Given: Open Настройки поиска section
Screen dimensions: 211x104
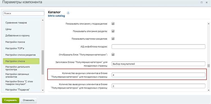Looking at the screenshot, I should [x=15, y=42].
